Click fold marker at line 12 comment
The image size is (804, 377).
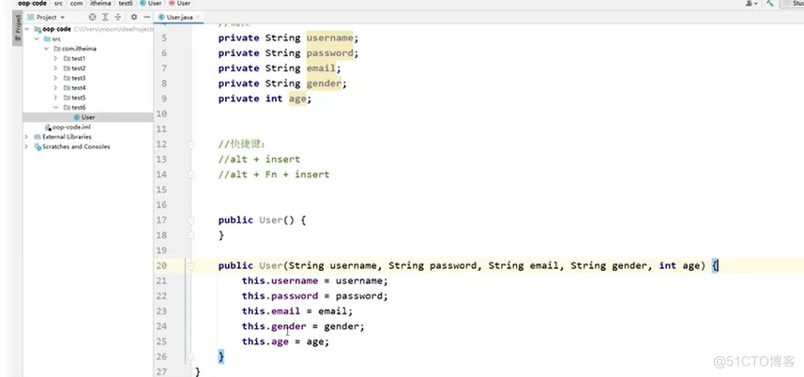click(x=191, y=144)
